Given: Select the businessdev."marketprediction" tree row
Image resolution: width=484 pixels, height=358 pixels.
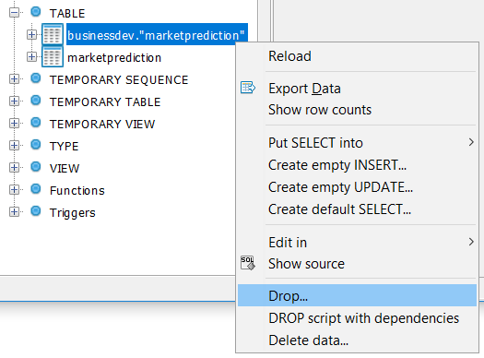Looking at the screenshot, I should [157, 34].
